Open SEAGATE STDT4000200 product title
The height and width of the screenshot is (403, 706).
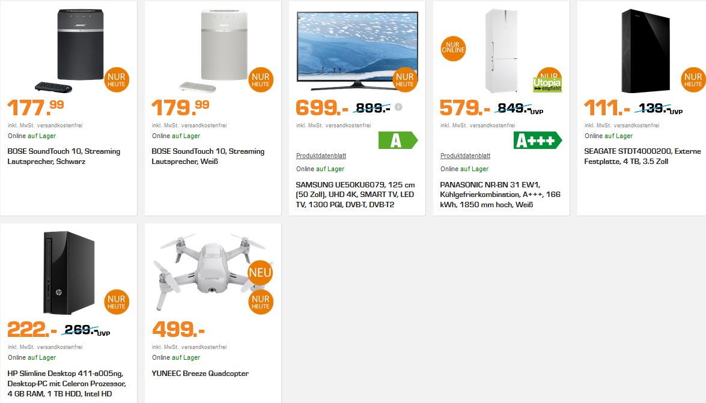642,156
